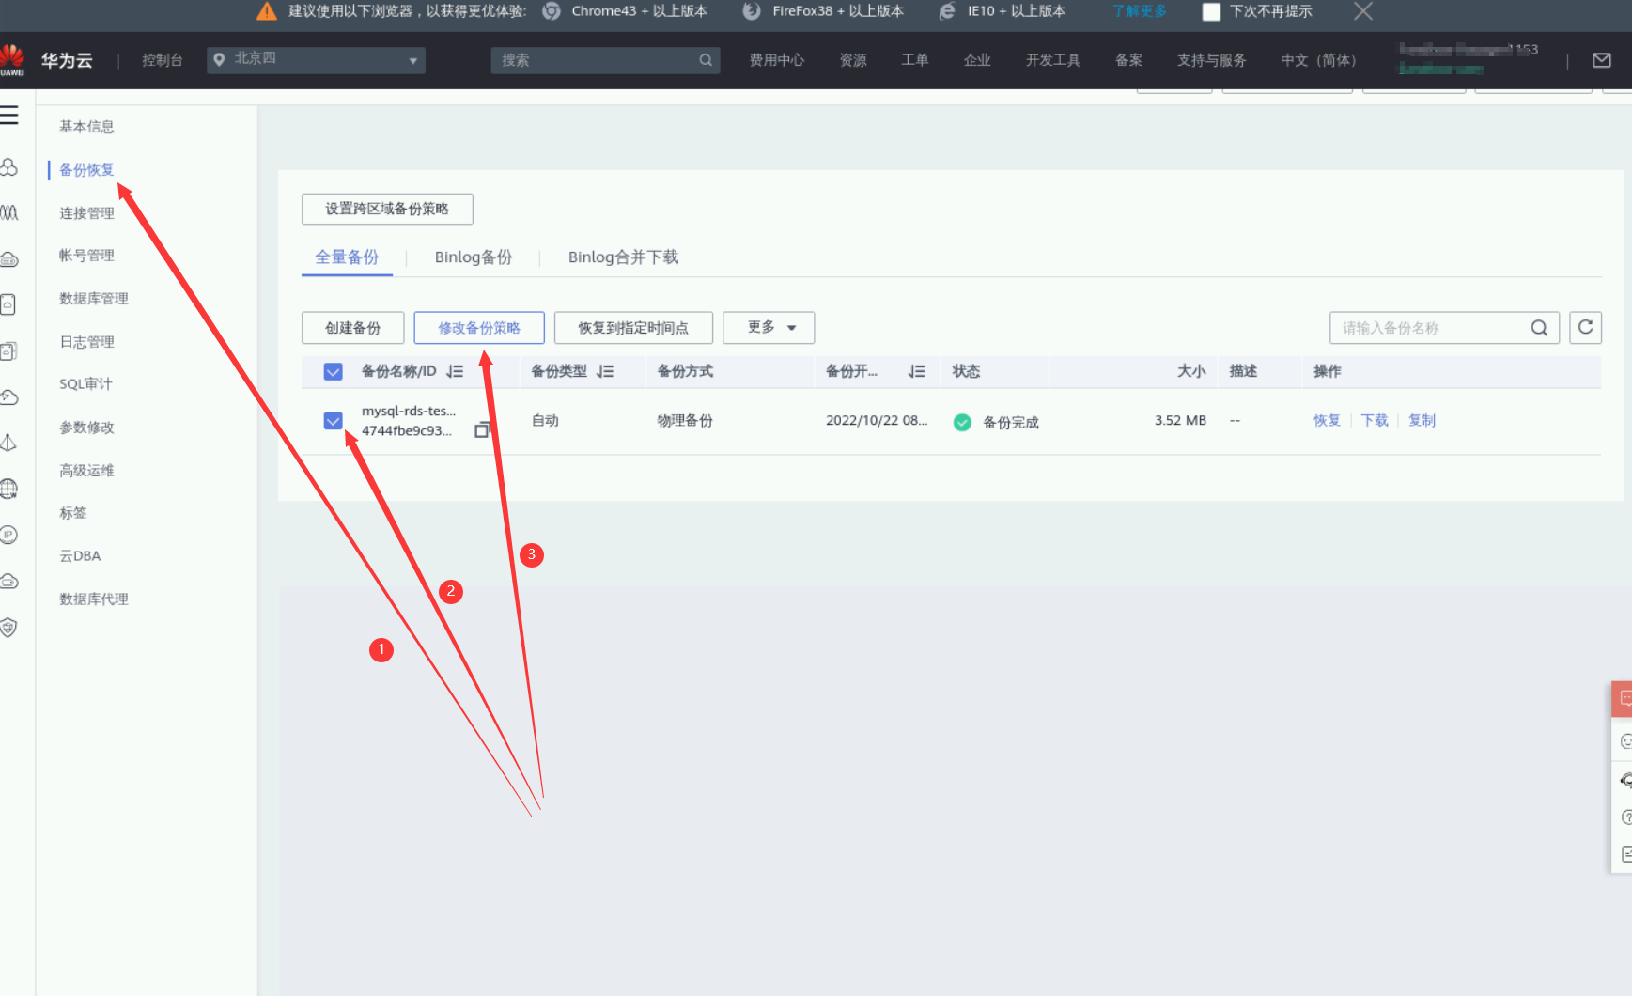The image size is (1632, 996).
Task: Click the 下载 link in the backup row
Action: point(1375,421)
